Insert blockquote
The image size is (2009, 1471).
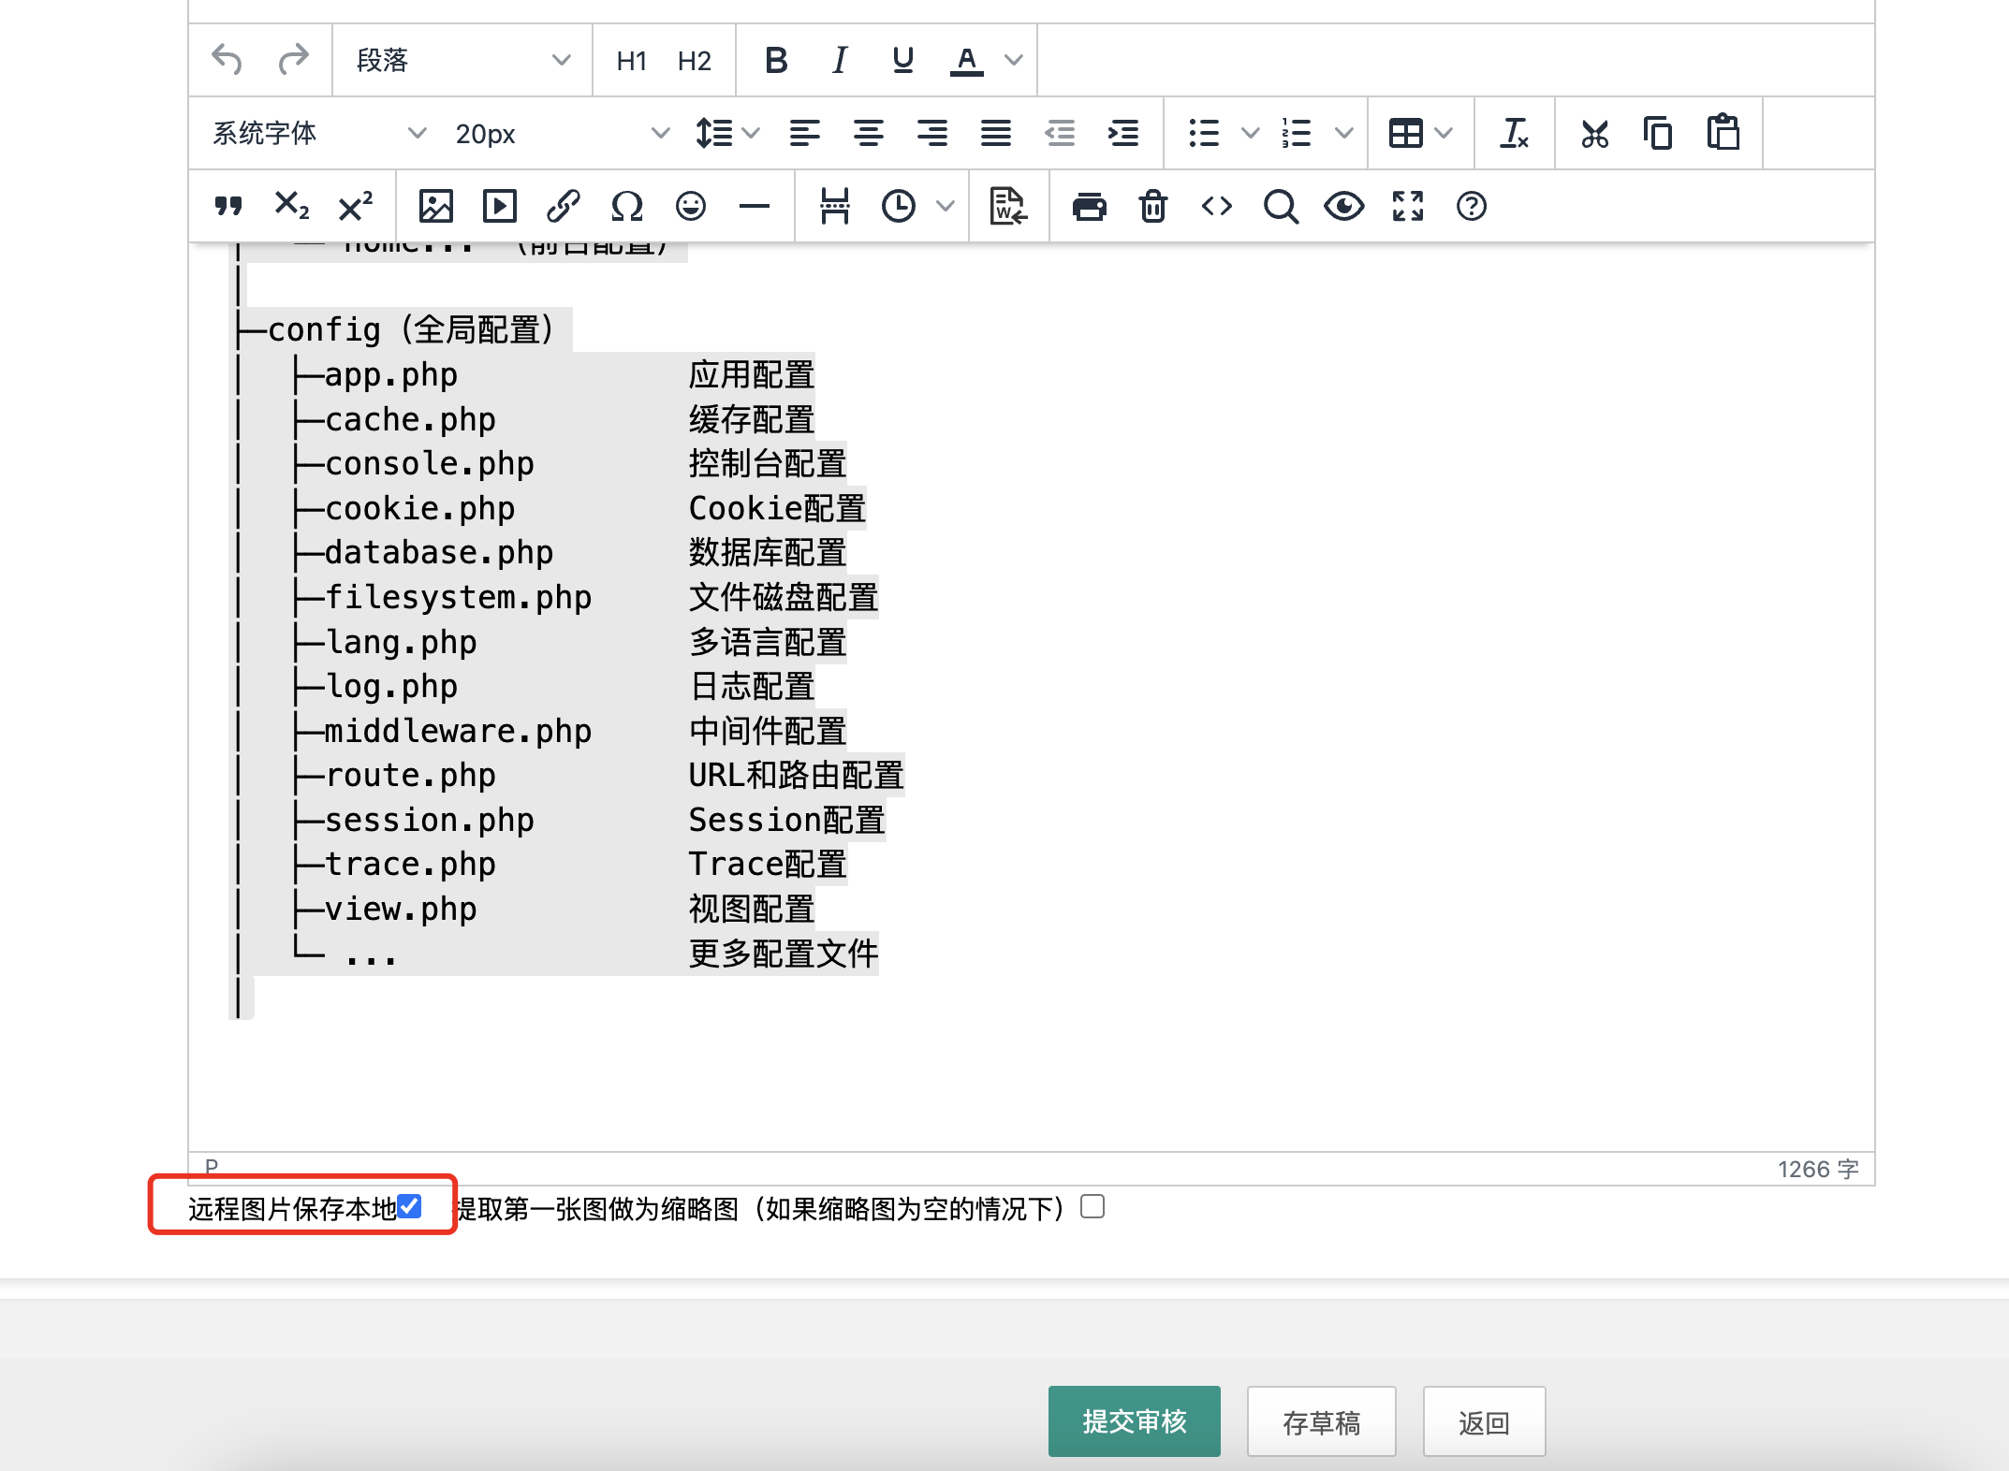click(227, 206)
